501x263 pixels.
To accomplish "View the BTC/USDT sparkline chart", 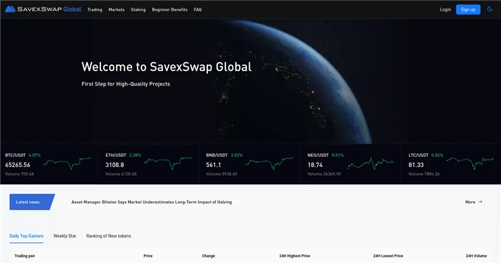I will click(x=67, y=163).
